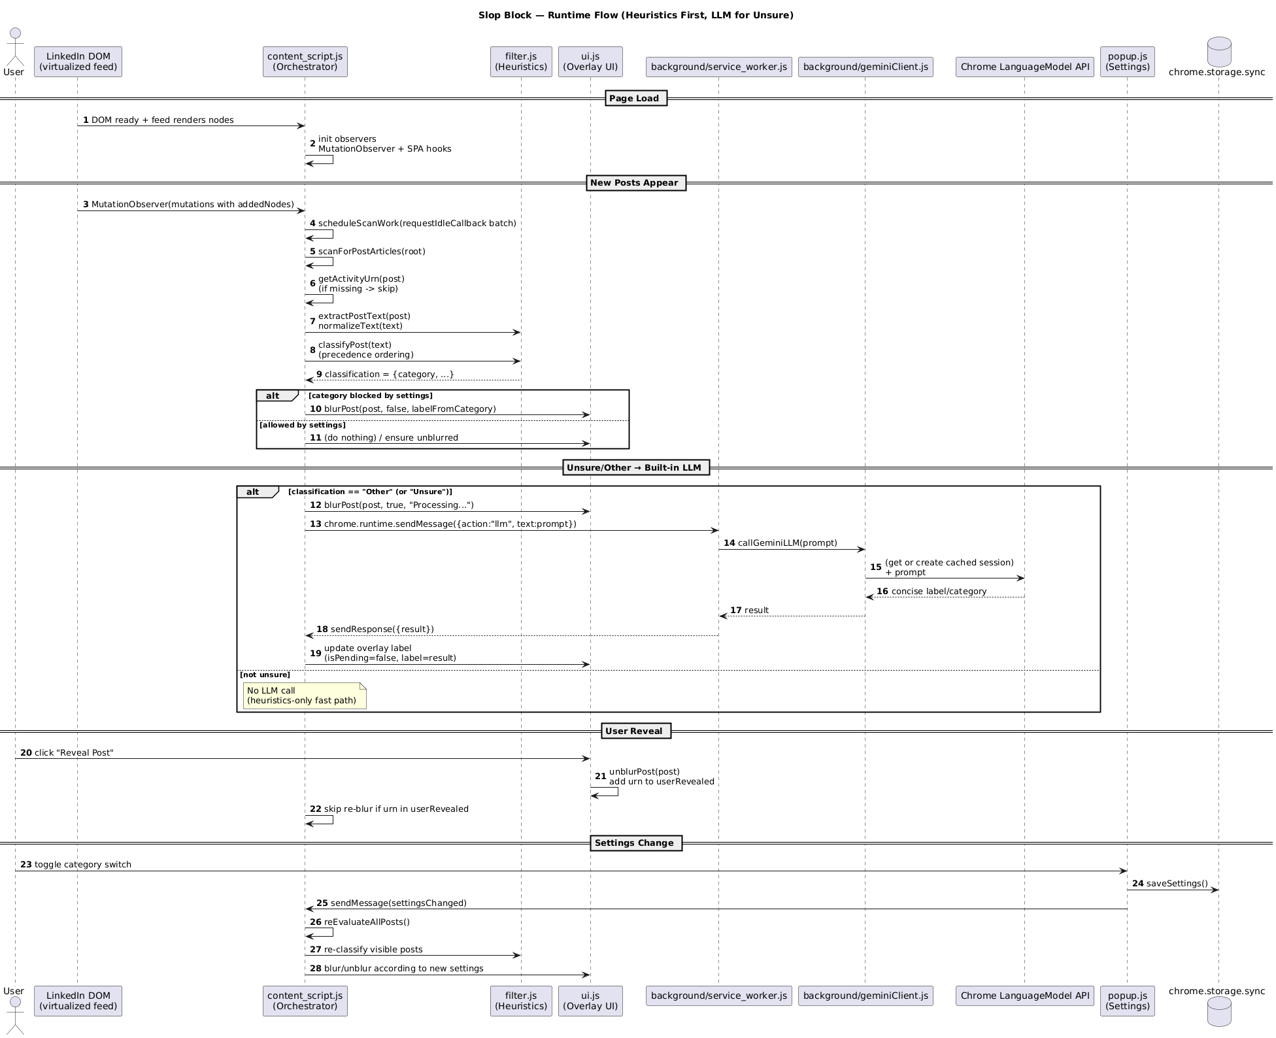Click top background/geminiClient.js participant box

point(865,67)
